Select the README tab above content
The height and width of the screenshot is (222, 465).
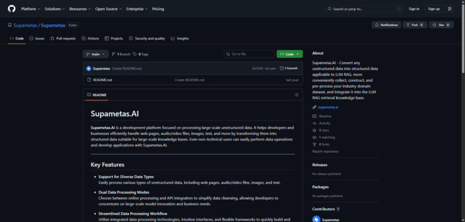(x=97, y=95)
